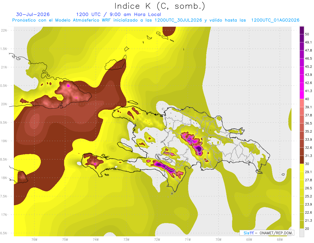Select the "75W" longitude axis label

[x=65, y=240]
